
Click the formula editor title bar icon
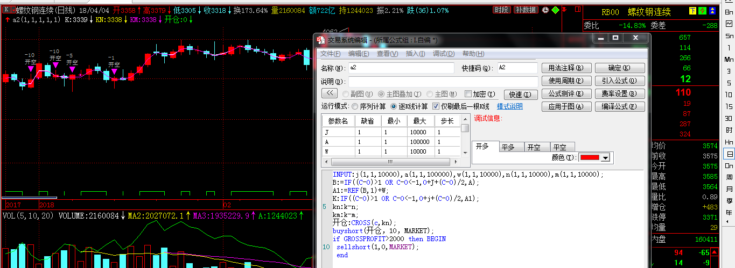[x=321, y=40]
